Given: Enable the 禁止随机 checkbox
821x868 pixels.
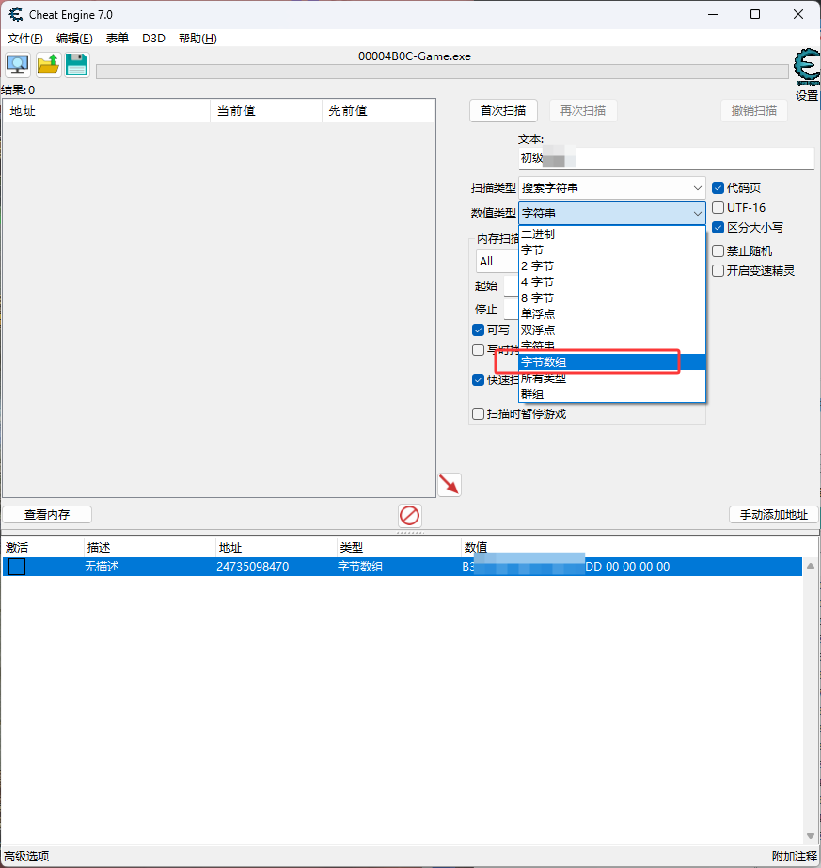Looking at the screenshot, I should [718, 250].
